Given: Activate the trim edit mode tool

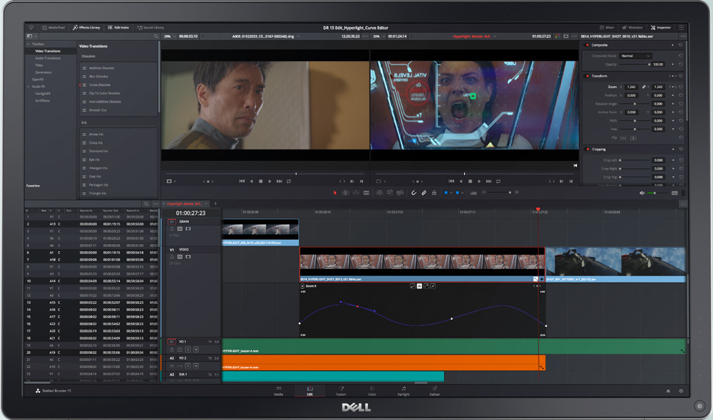Looking at the screenshot, I should [x=346, y=193].
